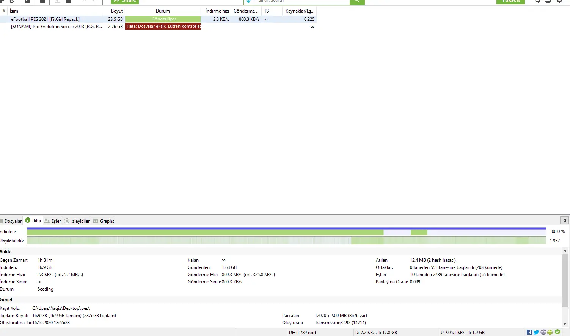Viewport: 570px width, 336px height.
Task: Click the download speed D: 7.2 KB/s status
Action: coord(376,333)
